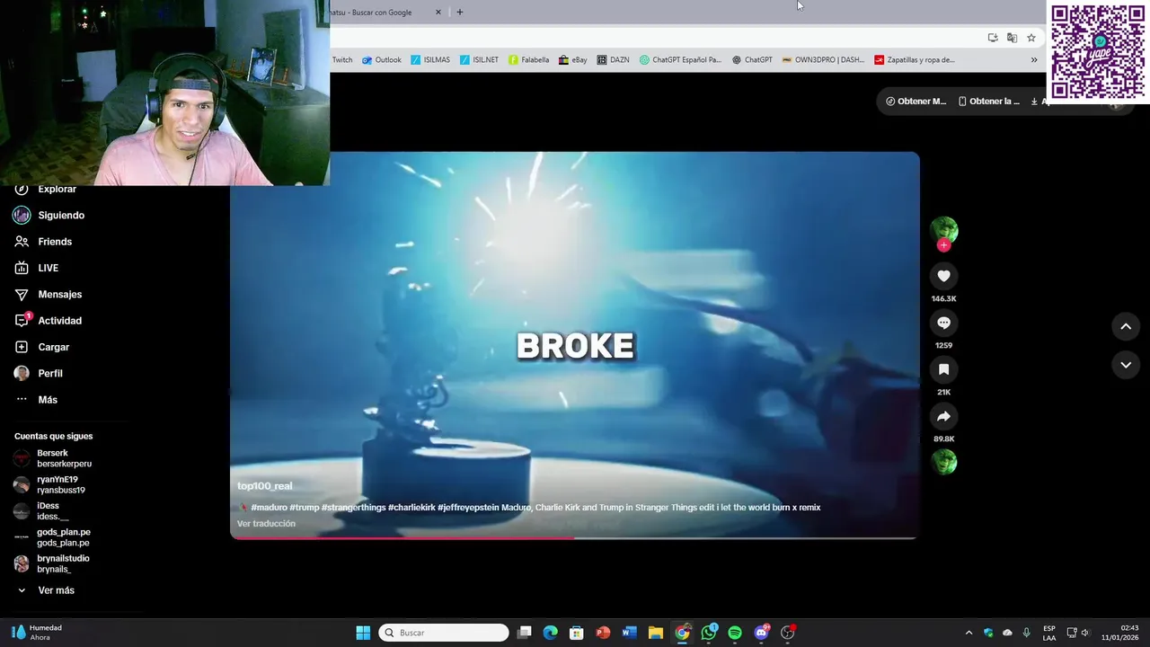Open the DAZN bookmark
Viewport: 1150px width, 647px height.
coord(613,60)
